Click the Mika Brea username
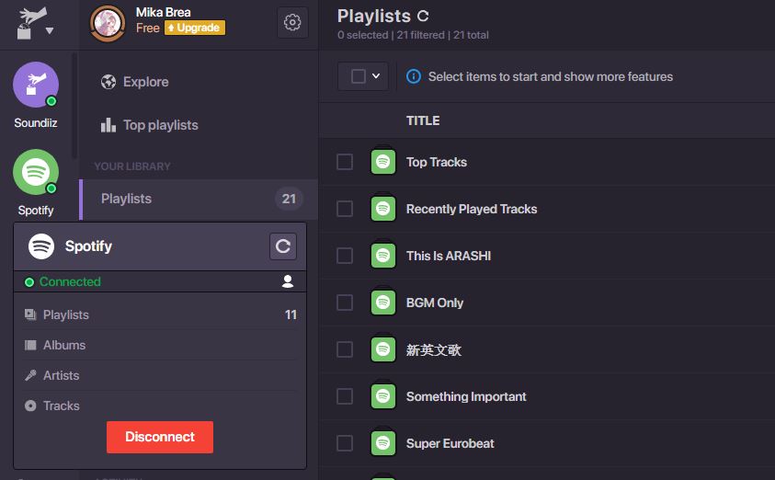 [x=163, y=12]
